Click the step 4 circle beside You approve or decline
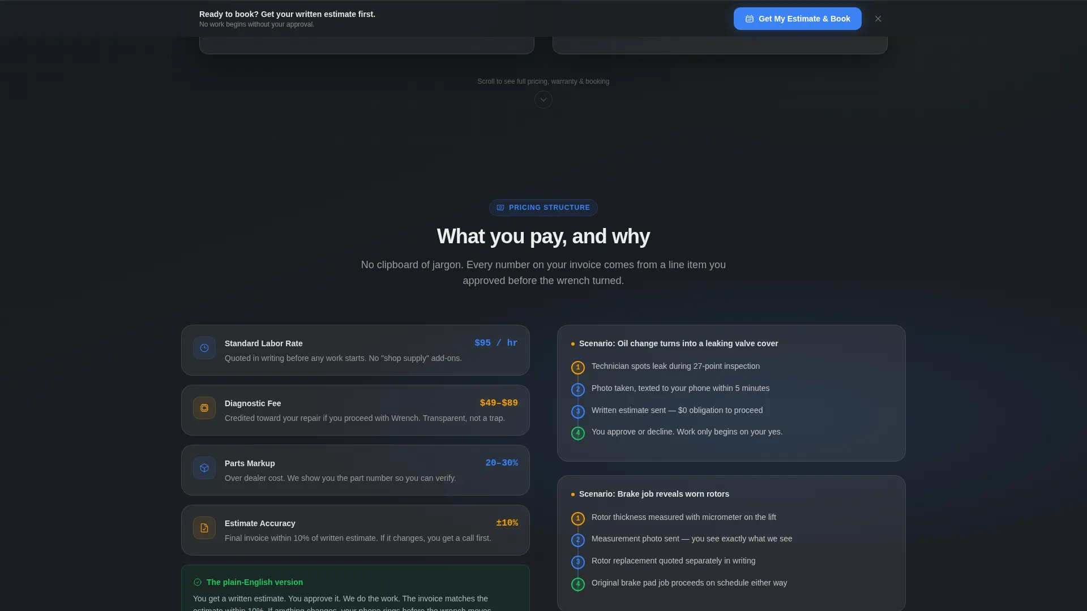This screenshot has width=1087, height=611. pyautogui.click(x=578, y=433)
